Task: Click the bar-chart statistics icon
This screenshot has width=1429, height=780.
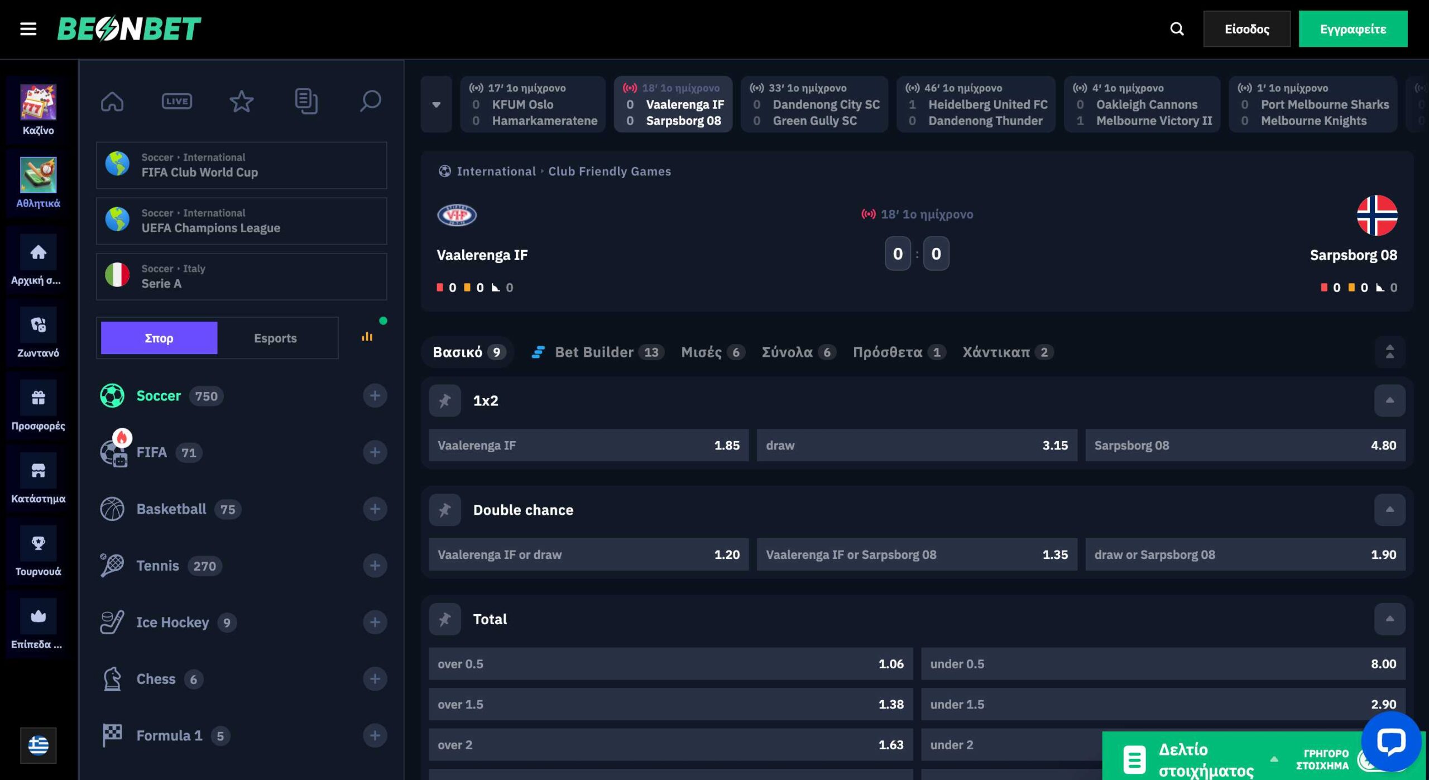Action: click(x=367, y=337)
